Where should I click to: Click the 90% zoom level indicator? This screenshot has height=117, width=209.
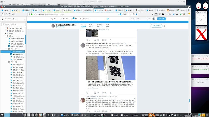pos(124,14)
